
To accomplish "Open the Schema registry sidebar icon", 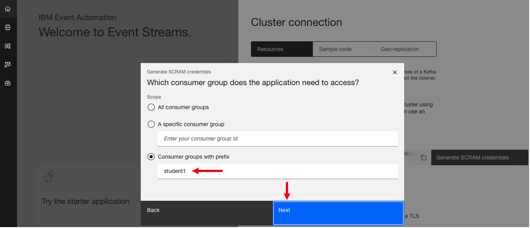I will click(x=8, y=46).
